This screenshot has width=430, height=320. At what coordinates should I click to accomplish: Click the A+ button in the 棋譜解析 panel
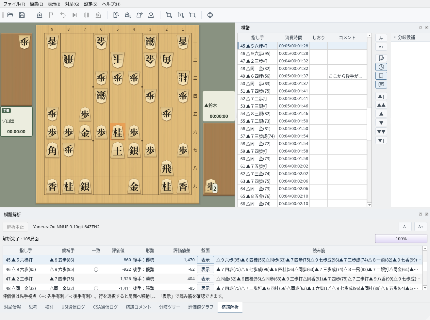tap(421, 227)
